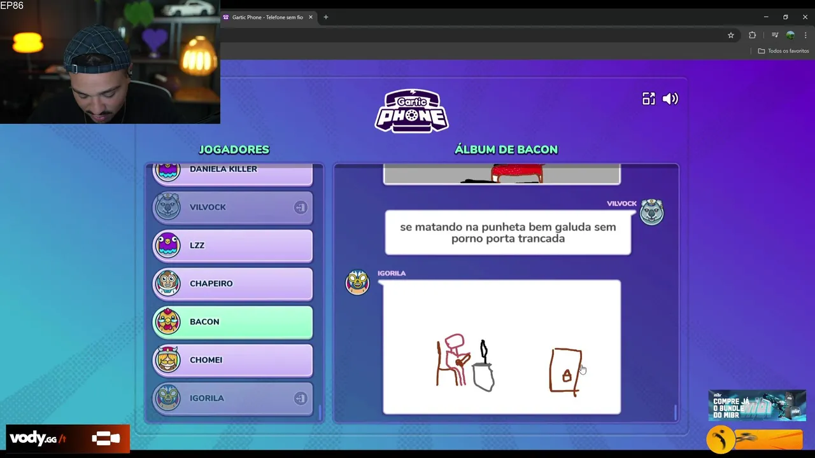Open a new browser tab
The height and width of the screenshot is (458, 815).
[325, 17]
